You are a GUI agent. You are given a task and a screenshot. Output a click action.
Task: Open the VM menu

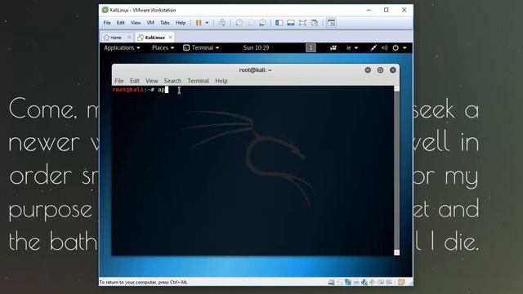[x=150, y=23]
